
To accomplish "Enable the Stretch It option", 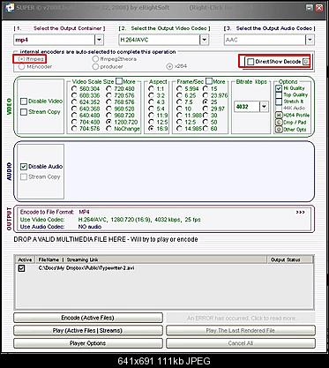I will pos(279,101).
